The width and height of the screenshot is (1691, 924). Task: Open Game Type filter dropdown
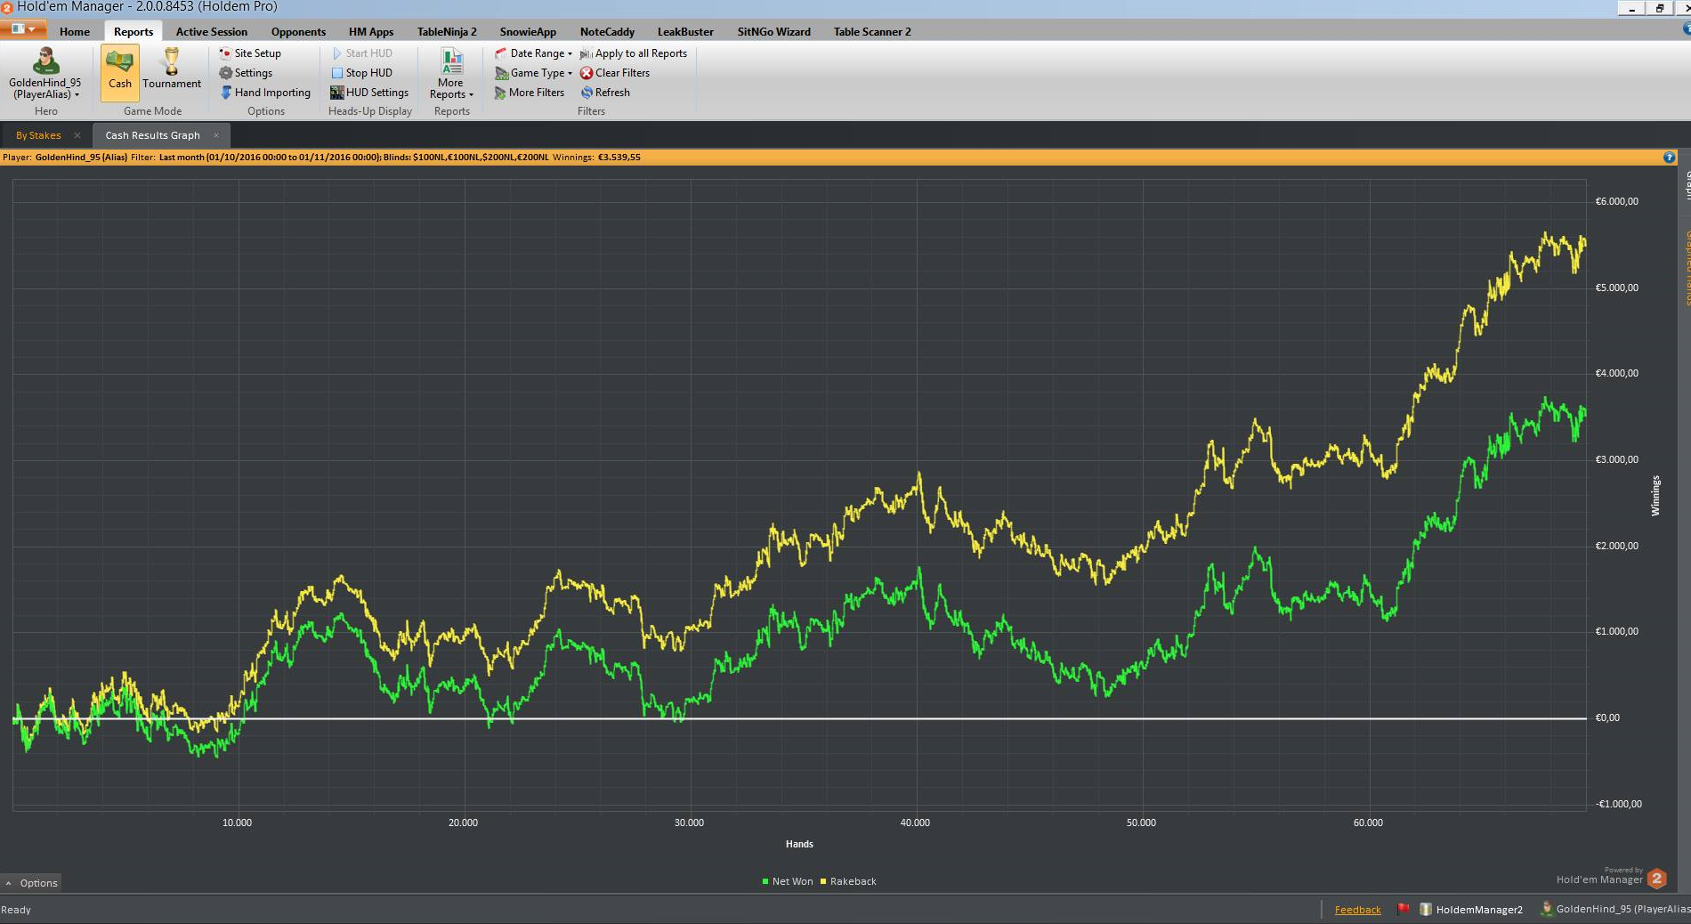coord(533,73)
